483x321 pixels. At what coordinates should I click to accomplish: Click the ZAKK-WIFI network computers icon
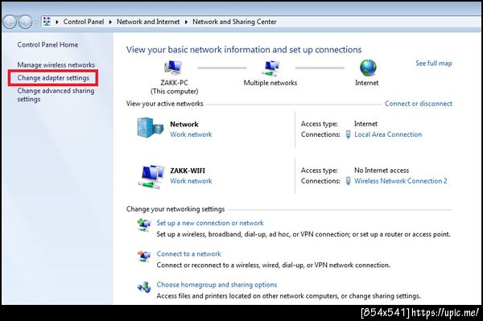[151, 177]
